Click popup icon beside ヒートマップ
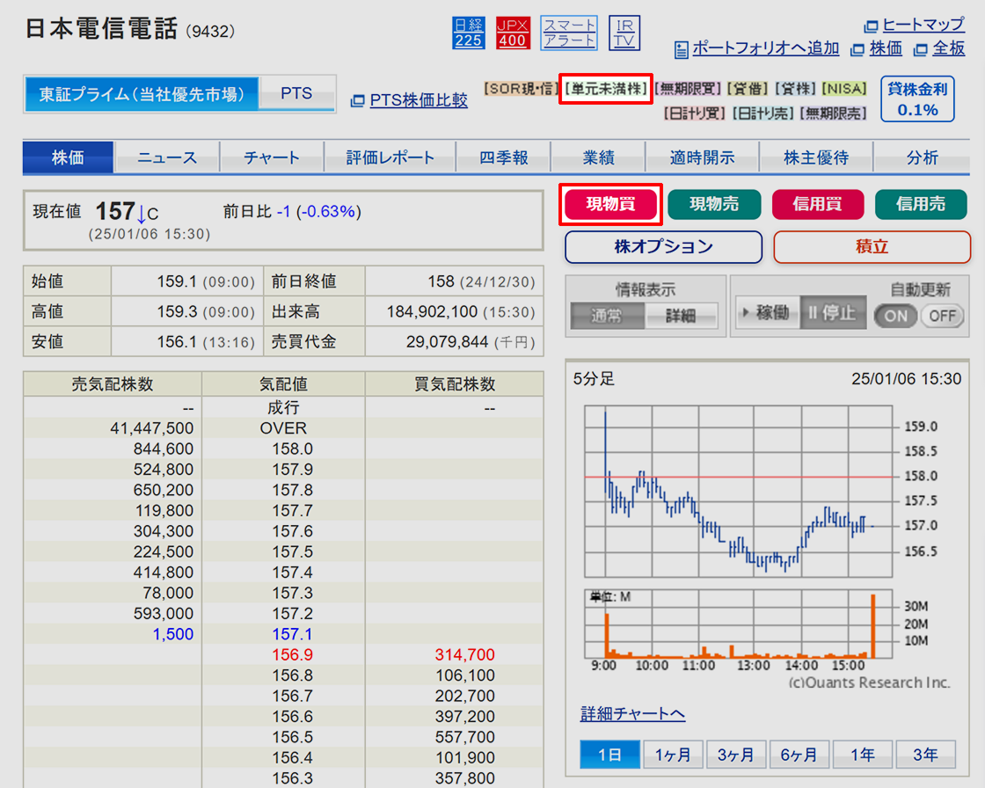This screenshot has width=985, height=788. pos(871,26)
